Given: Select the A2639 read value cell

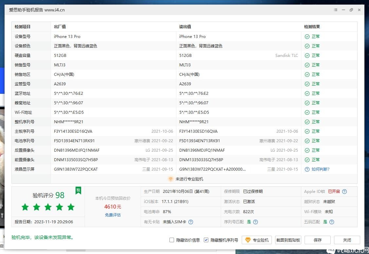Looking at the screenshot, I should tap(185, 84).
